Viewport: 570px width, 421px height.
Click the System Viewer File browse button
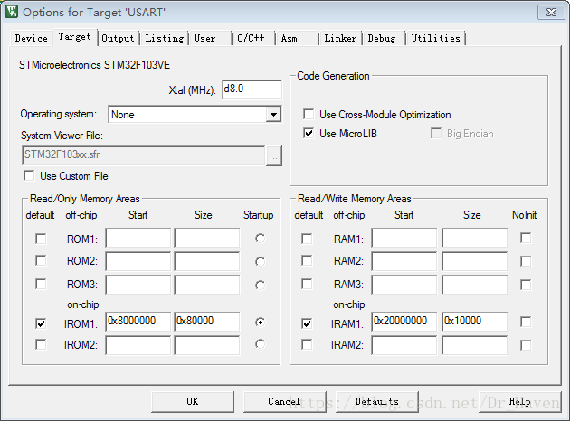[x=274, y=155]
